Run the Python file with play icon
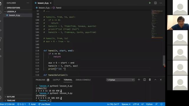The width and height of the screenshot is (189, 106). pyautogui.click(x=150, y=3)
